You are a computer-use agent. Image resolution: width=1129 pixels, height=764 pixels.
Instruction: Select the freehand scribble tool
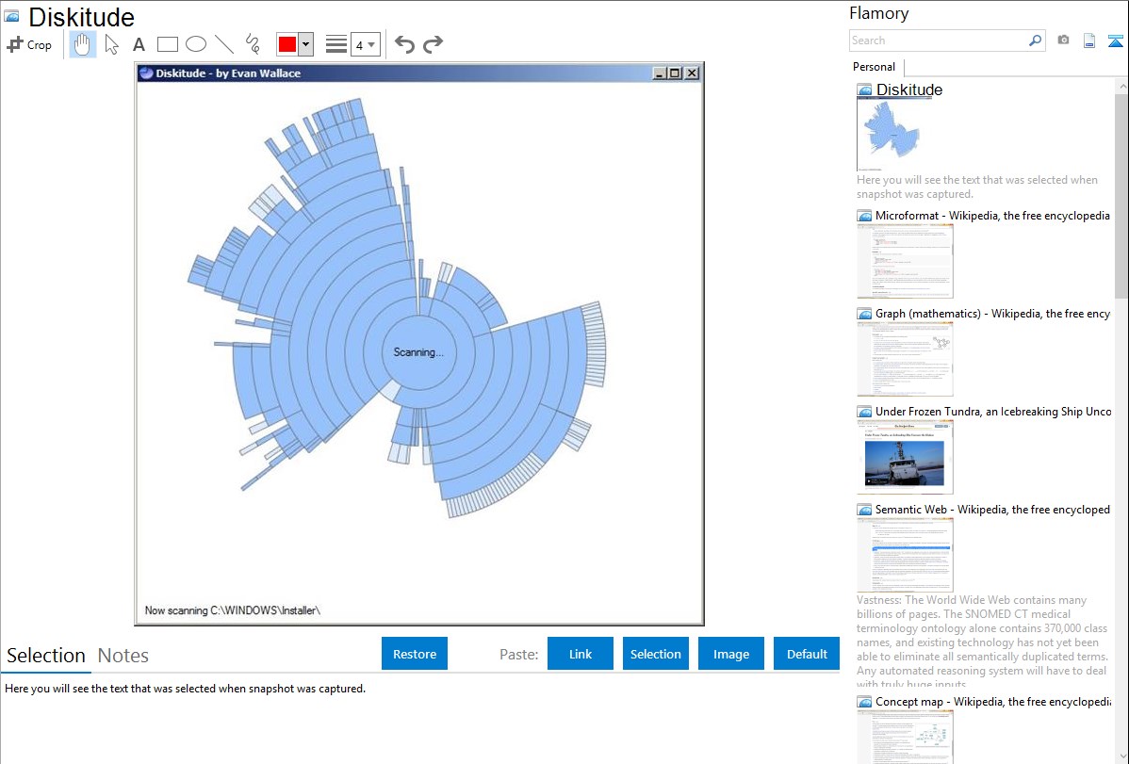point(253,44)
